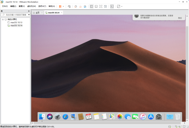Open the snapshot manager
Screen dimensions: 189x128
point(85,6)
